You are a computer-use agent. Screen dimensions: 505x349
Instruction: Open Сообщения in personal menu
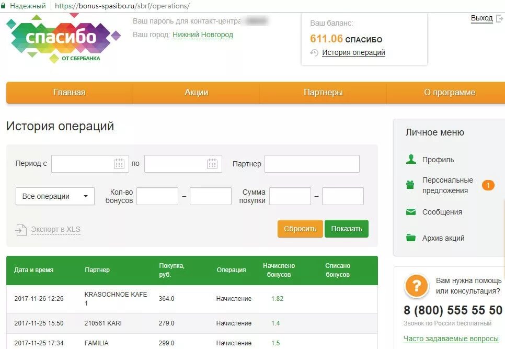click(442, 212)
